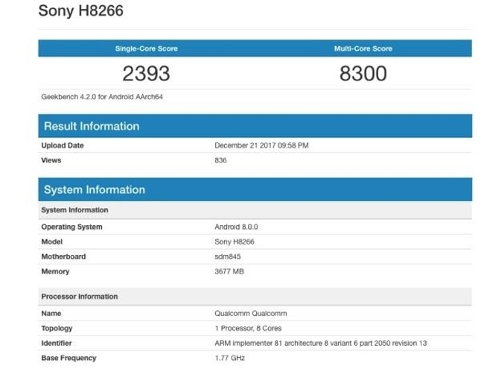
Task: Select the Upload Date label
Action: coord(63,145)
